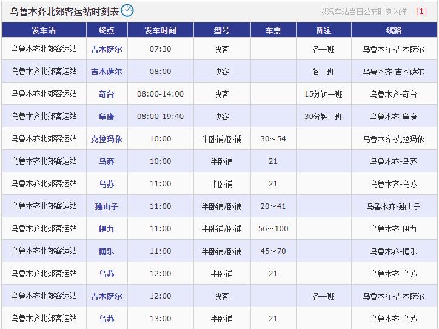439x329 pixels.
Task: Click the note 以汽车站当日公布时刻为准
Action: [x=363, y=12]
